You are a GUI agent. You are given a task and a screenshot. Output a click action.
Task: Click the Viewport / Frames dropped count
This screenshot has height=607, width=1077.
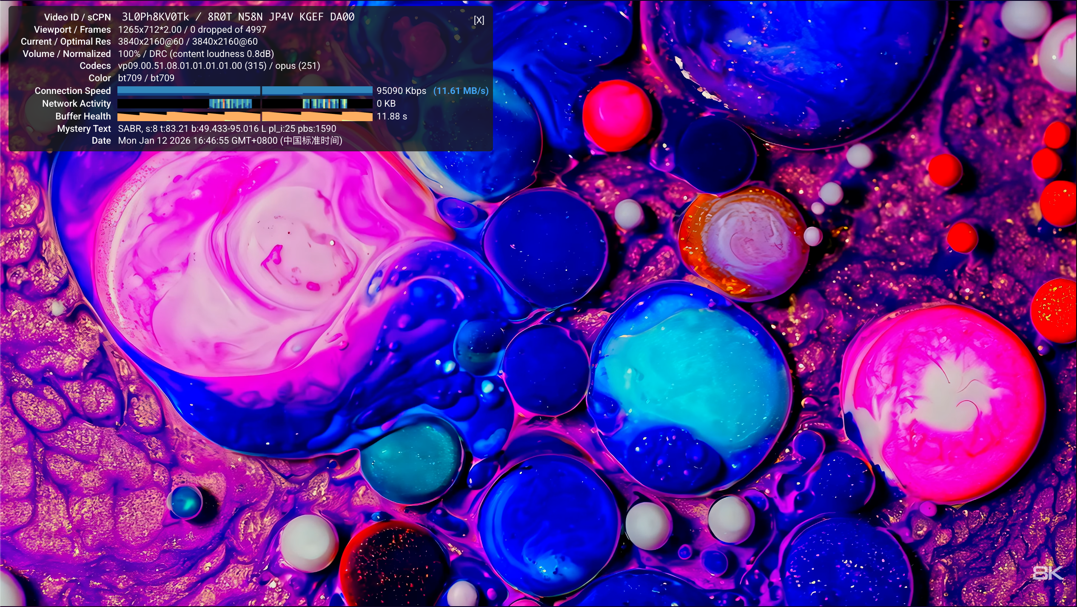pos(228,30)
